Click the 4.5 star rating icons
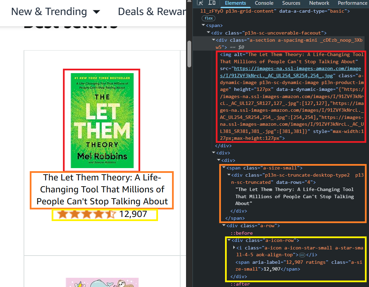 (87, 214)
